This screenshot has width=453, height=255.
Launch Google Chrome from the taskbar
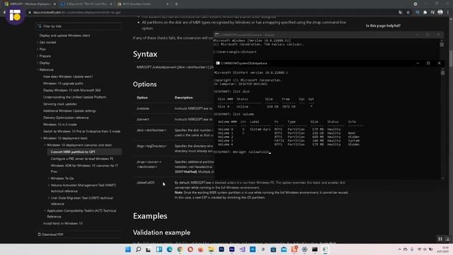pyautogui.click(x=180, y=249)
